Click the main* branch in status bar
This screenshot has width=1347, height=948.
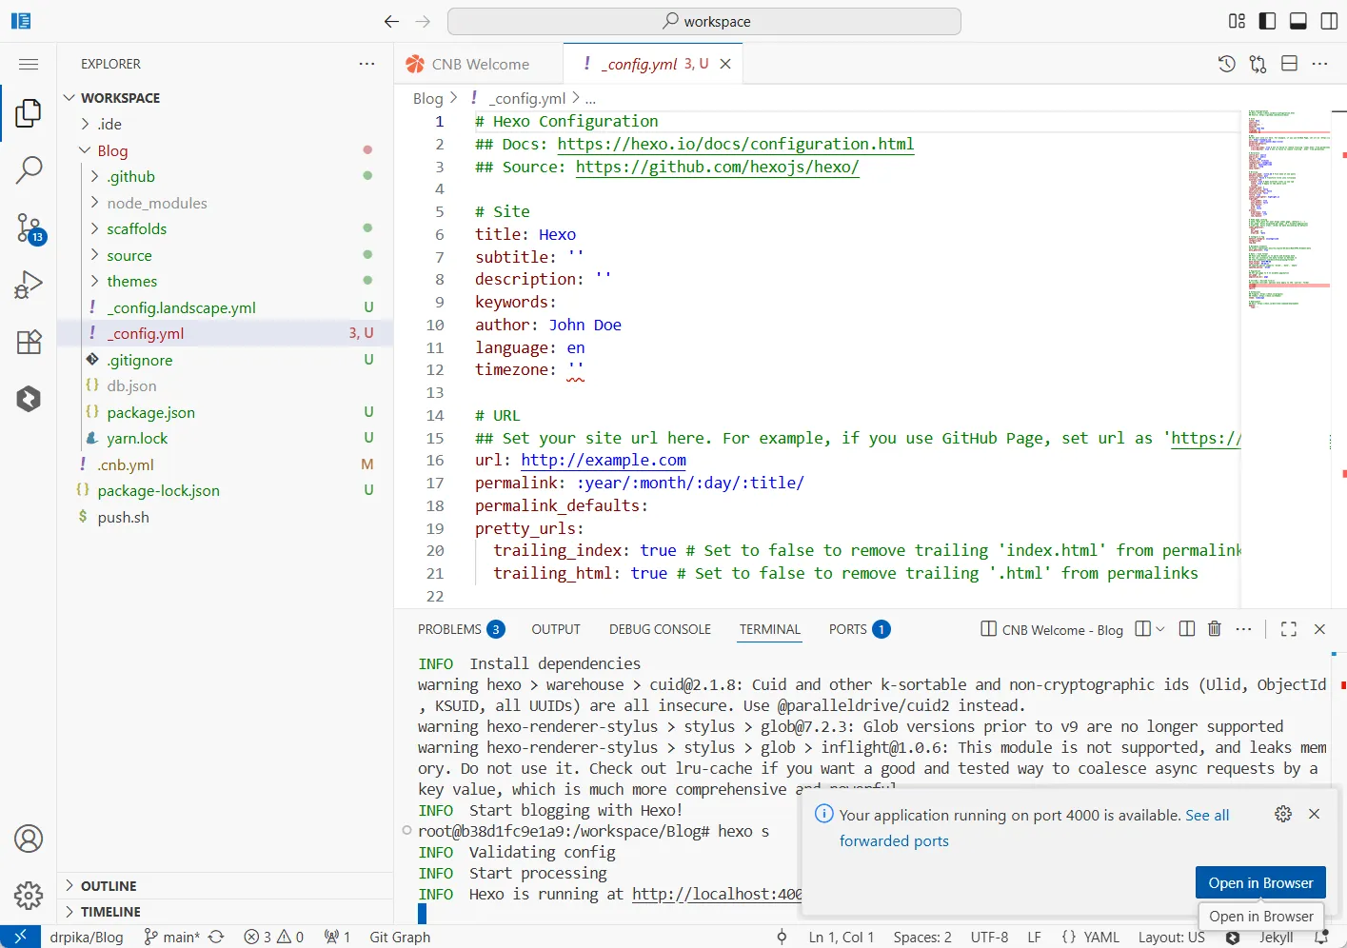pyautogui.click(x=172, y=938)
